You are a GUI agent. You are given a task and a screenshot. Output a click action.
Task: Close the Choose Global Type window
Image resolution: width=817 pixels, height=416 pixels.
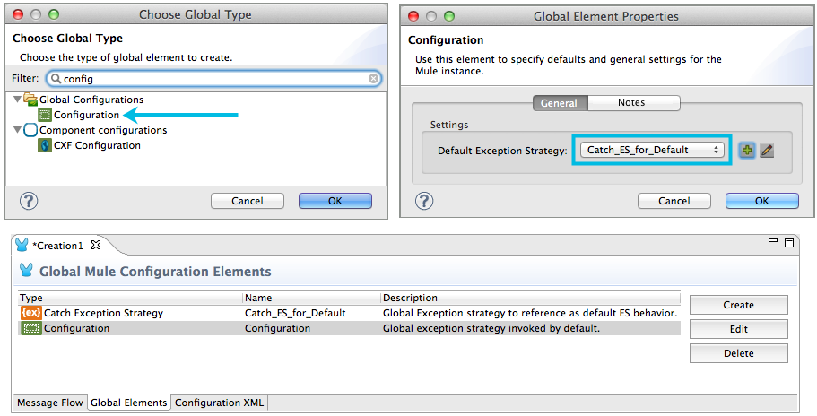[x=17, y=14]
